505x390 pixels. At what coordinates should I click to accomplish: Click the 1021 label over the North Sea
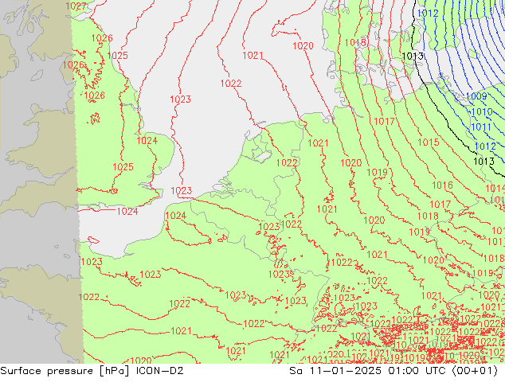click(252, 56)
